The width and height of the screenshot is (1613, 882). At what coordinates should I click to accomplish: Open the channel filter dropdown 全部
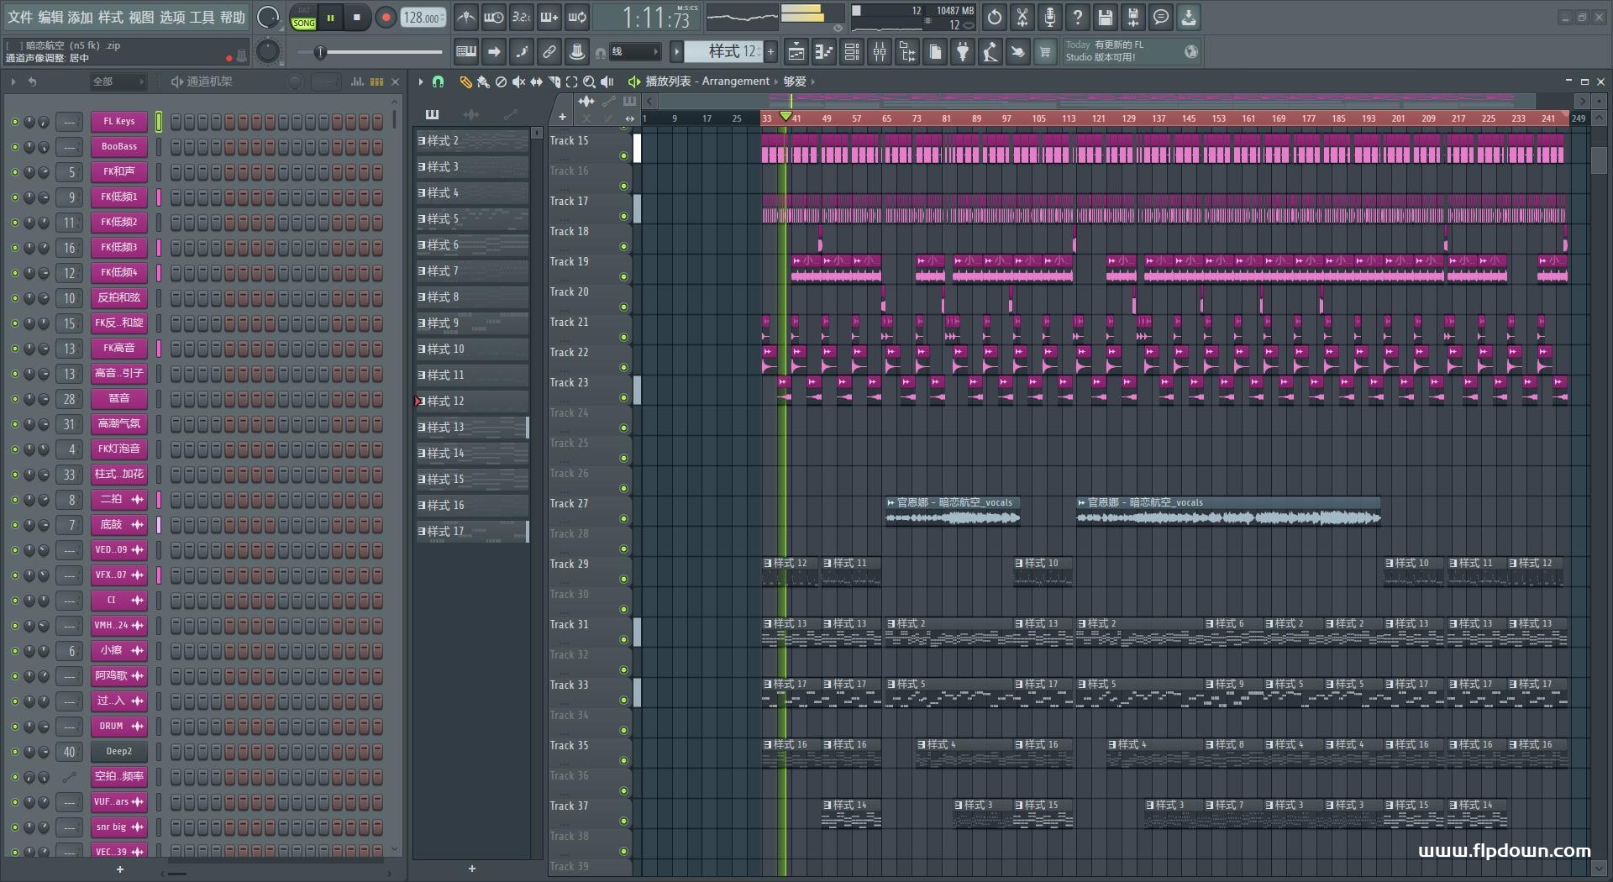point(118,81)
